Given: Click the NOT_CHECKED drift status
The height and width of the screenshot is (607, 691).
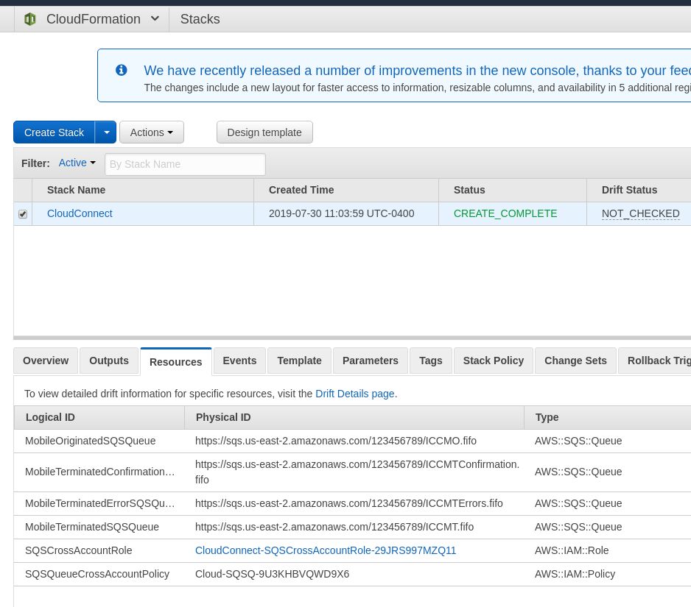Looking at the screenshot, I should [640, 213].
